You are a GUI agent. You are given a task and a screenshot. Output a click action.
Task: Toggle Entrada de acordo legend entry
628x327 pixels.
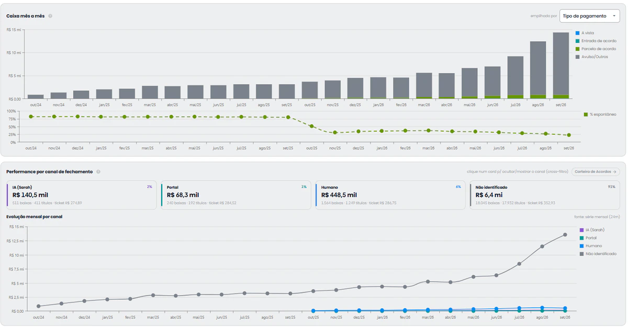tap(596, 41)
